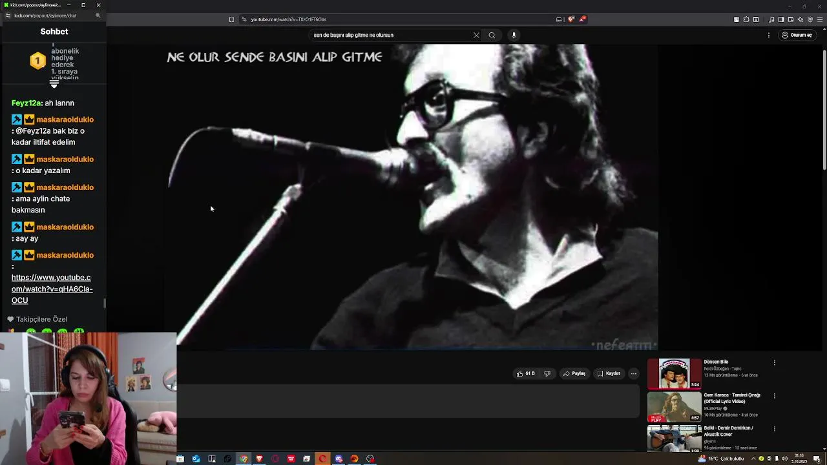Sign in using Oturum aç
The image size is (827, 465).
[x=797, y=35]
